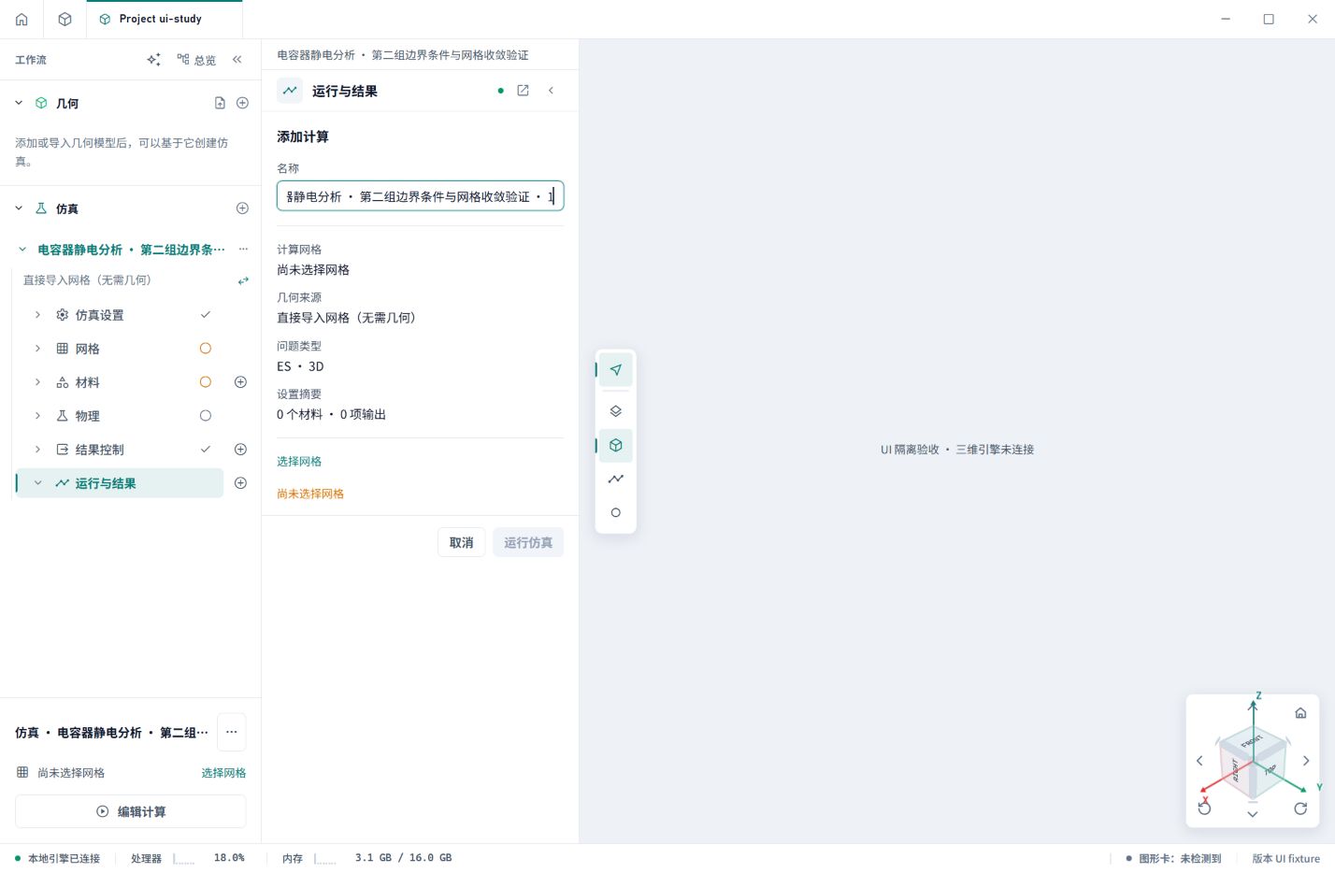Click the line chart icon in viewport toolbar
The image size is (1335, 873).
(616, 479)
